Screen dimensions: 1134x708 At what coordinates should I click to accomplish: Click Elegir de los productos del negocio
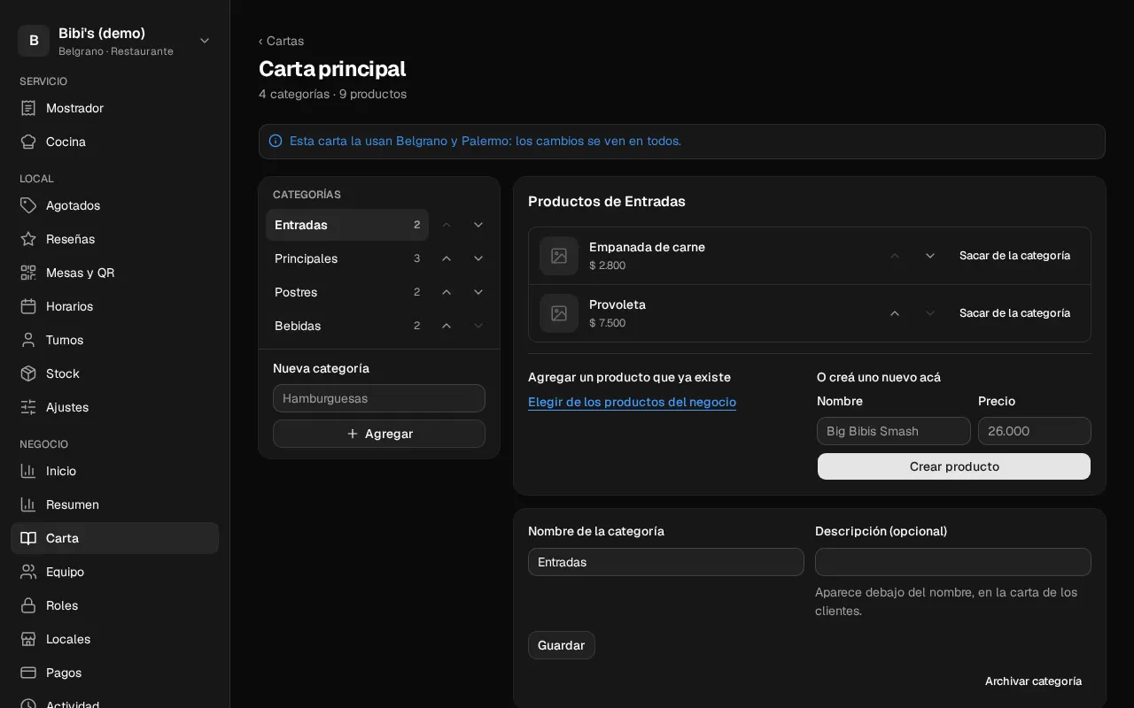[632, 402]
